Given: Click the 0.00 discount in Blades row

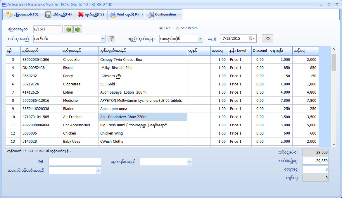Looking at the screenshot, I should [260, 109].
